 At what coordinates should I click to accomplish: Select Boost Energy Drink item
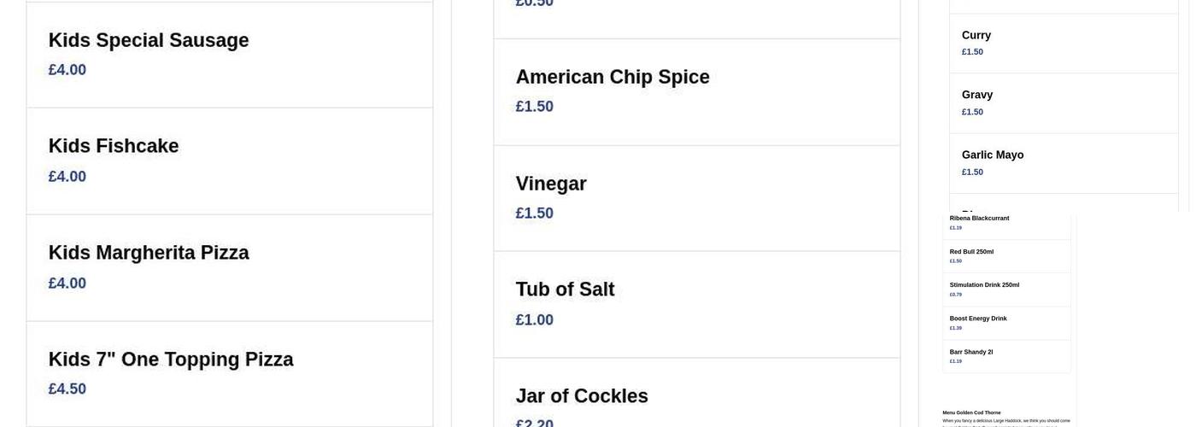click(978, 319)
